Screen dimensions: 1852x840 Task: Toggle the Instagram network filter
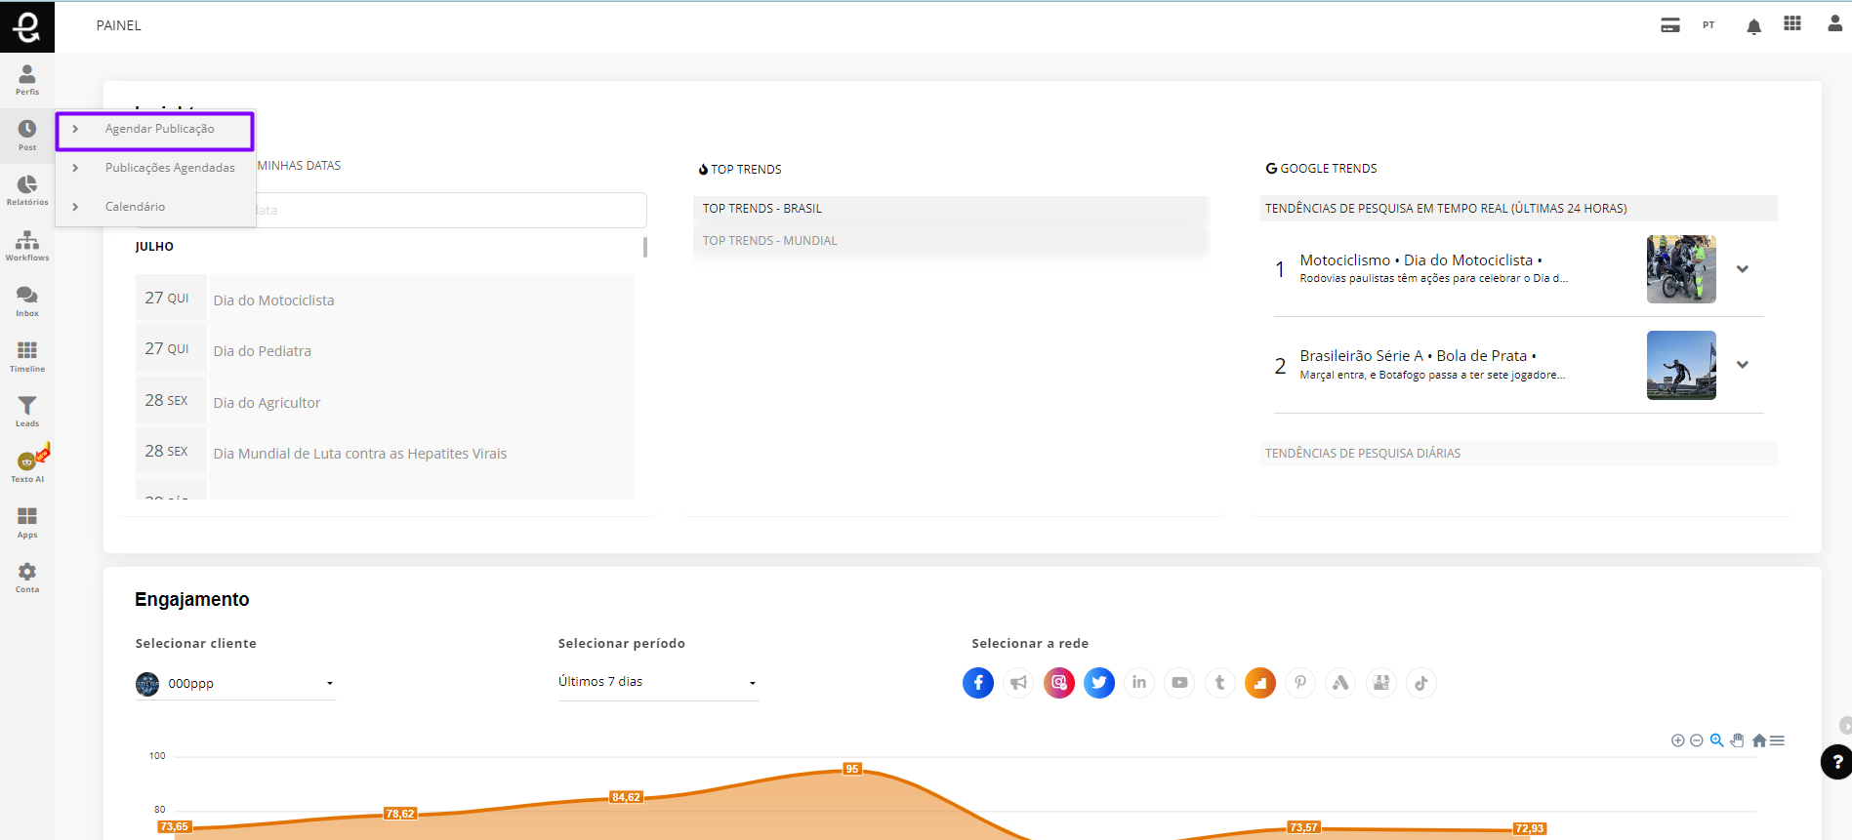pyautogui.click(x=1059, y=683)
